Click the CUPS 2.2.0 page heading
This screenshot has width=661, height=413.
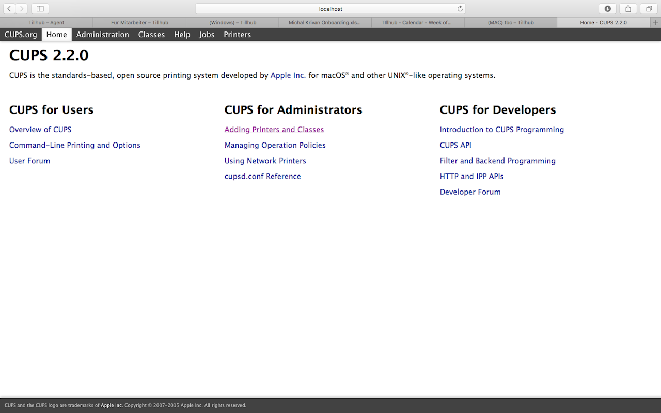pyautogui.click(x=49, y=55)
